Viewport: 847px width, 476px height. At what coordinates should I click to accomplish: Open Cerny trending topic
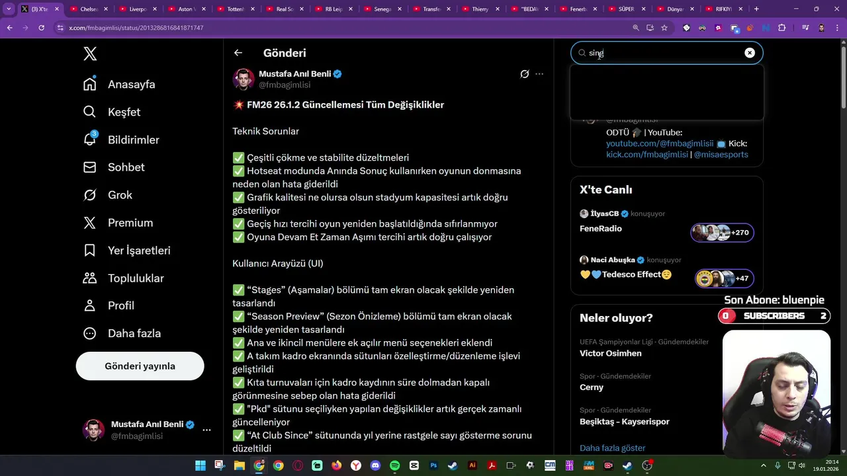point(592,387)
